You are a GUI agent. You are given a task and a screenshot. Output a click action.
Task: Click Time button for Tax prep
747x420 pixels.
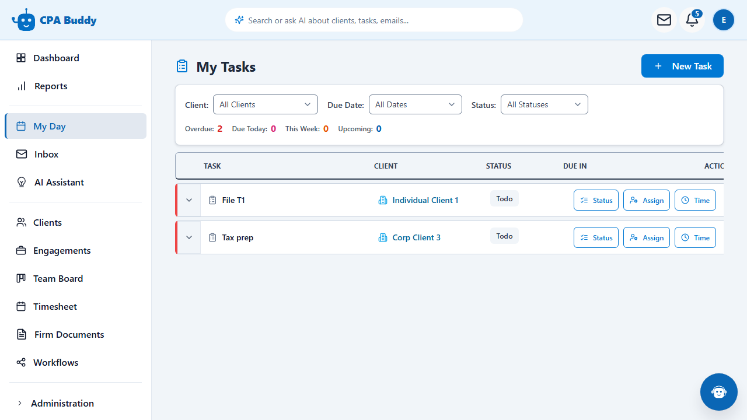click(695, 237)
